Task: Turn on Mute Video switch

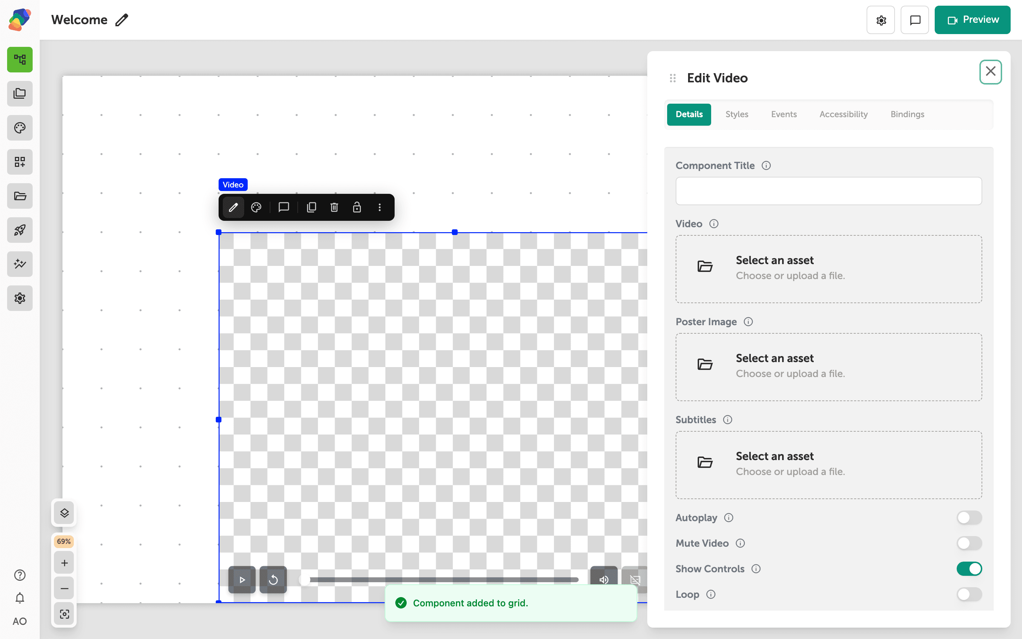Action: [969, 543]
